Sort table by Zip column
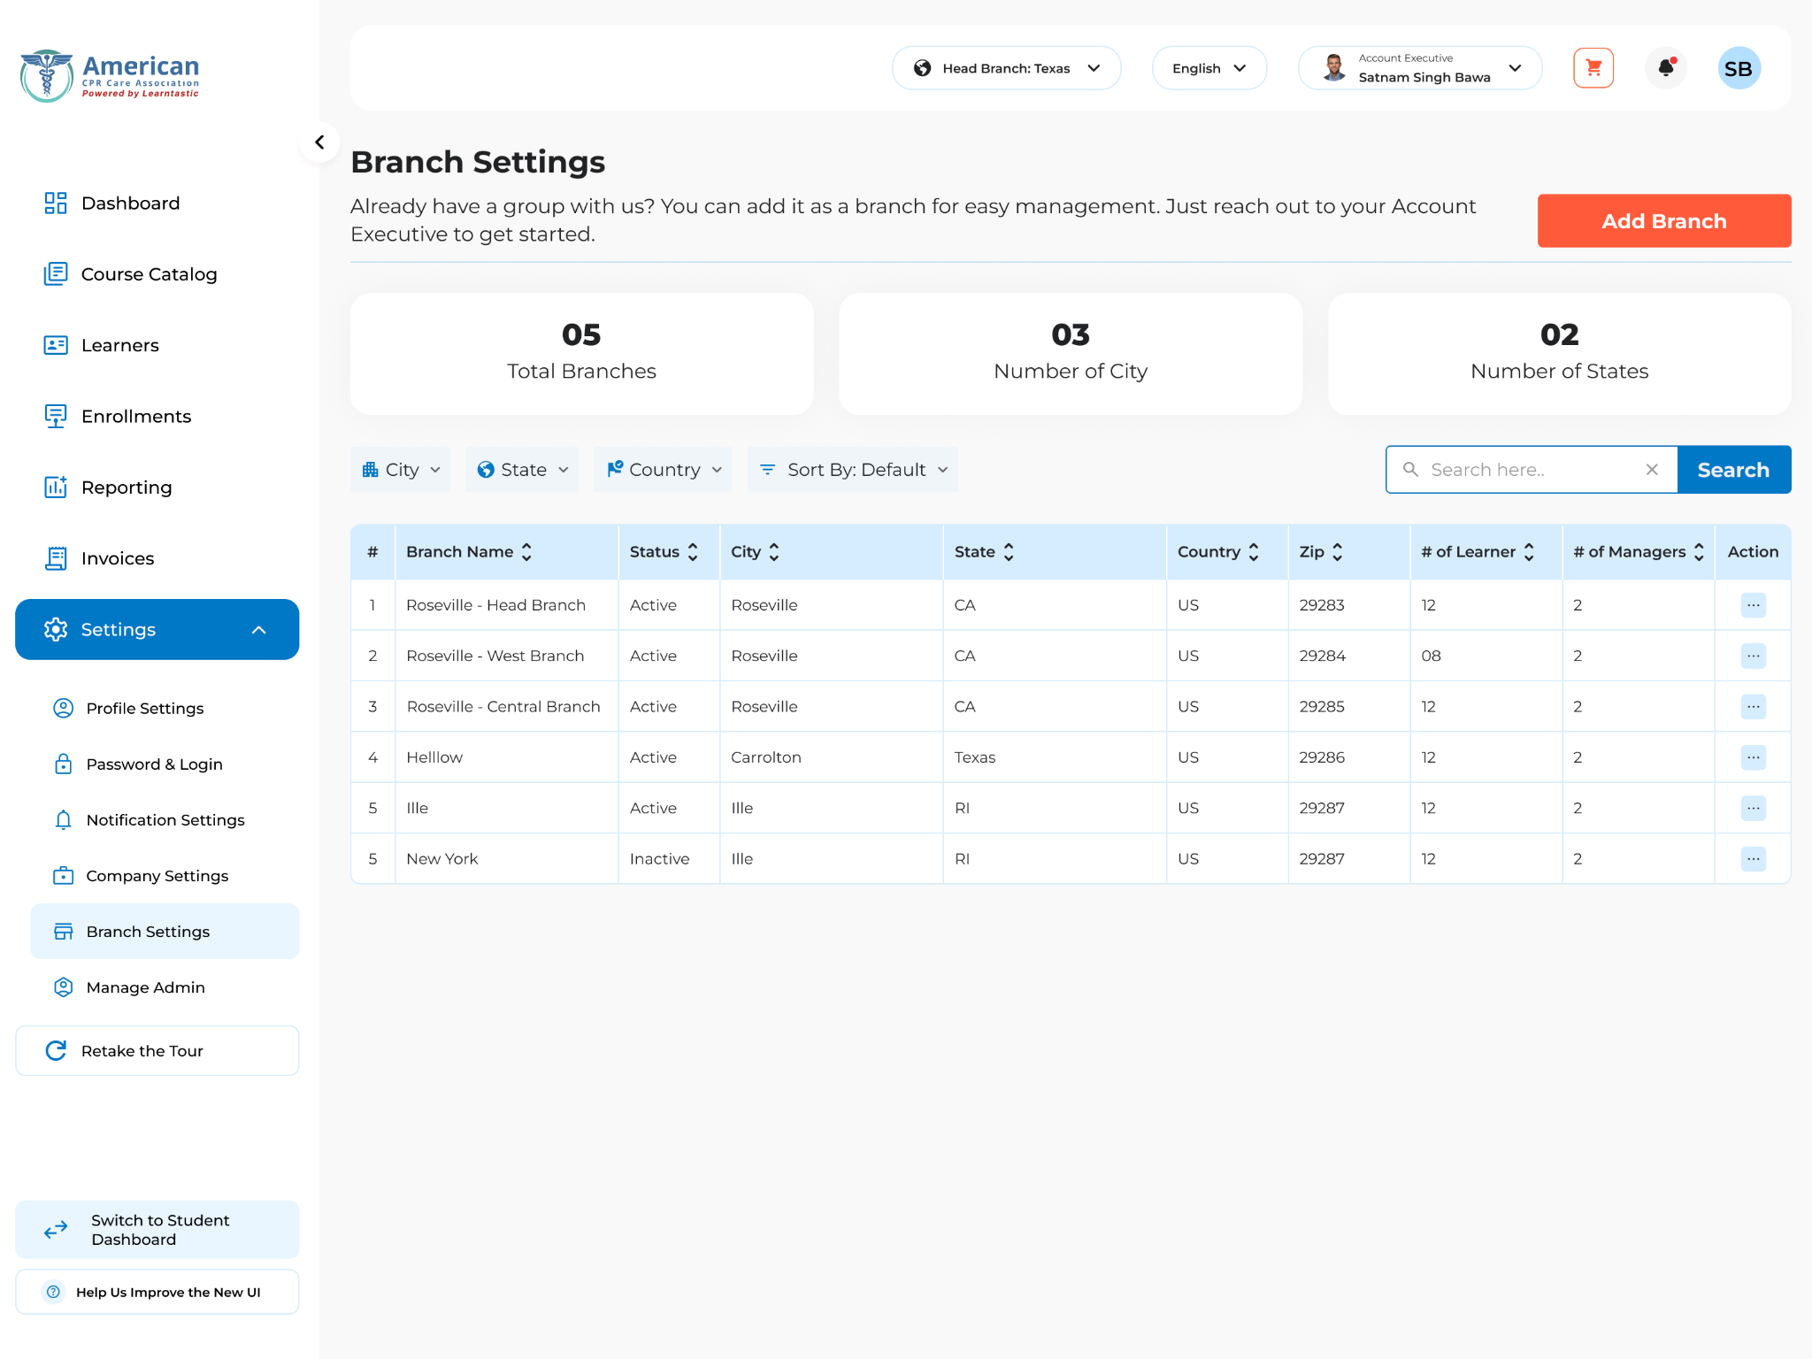Image resolution: width=1812 pixels, height=1359 pixels. [1337, 552]
